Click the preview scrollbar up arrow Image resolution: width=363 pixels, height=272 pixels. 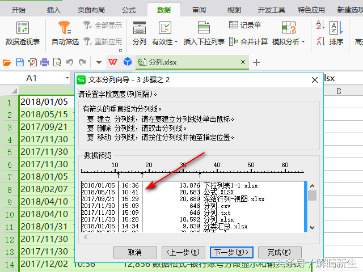point(312,186)
